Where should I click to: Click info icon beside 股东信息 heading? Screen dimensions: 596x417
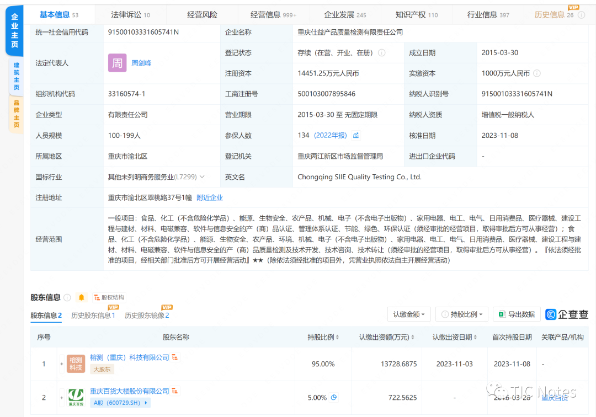point(67,297)
